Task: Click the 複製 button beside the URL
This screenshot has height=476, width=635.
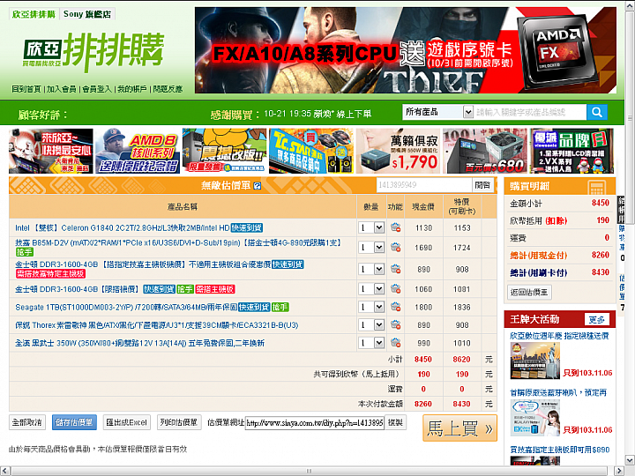Action: tap(395, 422)
